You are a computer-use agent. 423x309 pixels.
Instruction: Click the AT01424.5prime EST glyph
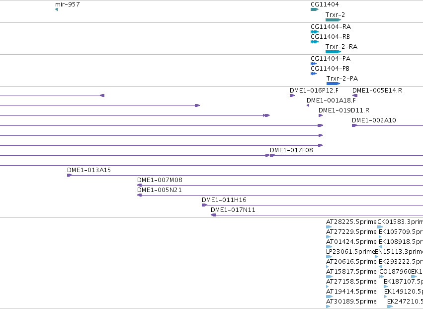(x=329, y=247)
